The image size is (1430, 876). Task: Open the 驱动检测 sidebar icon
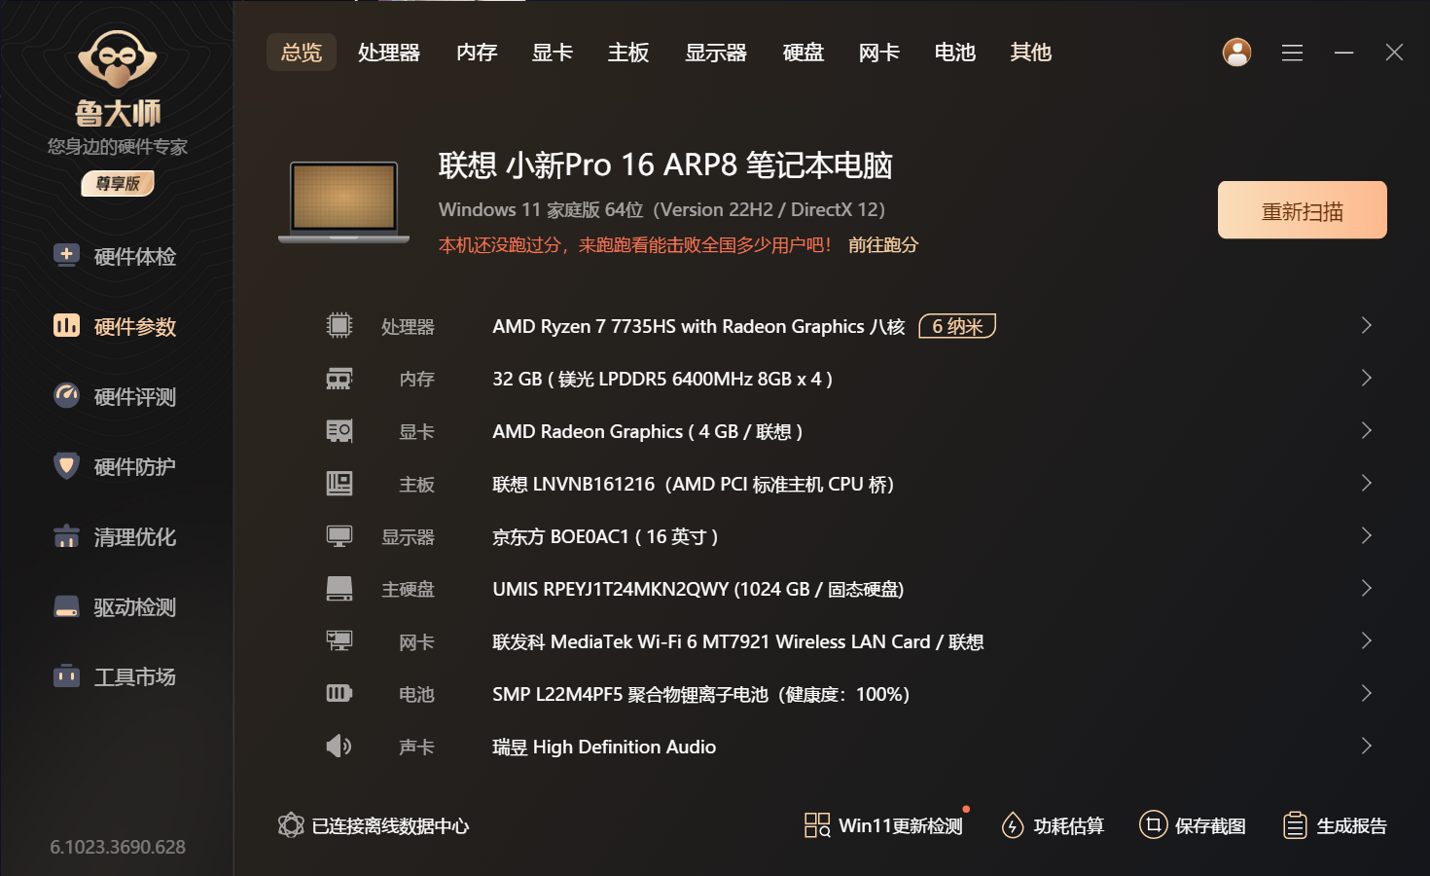point(66,606)
